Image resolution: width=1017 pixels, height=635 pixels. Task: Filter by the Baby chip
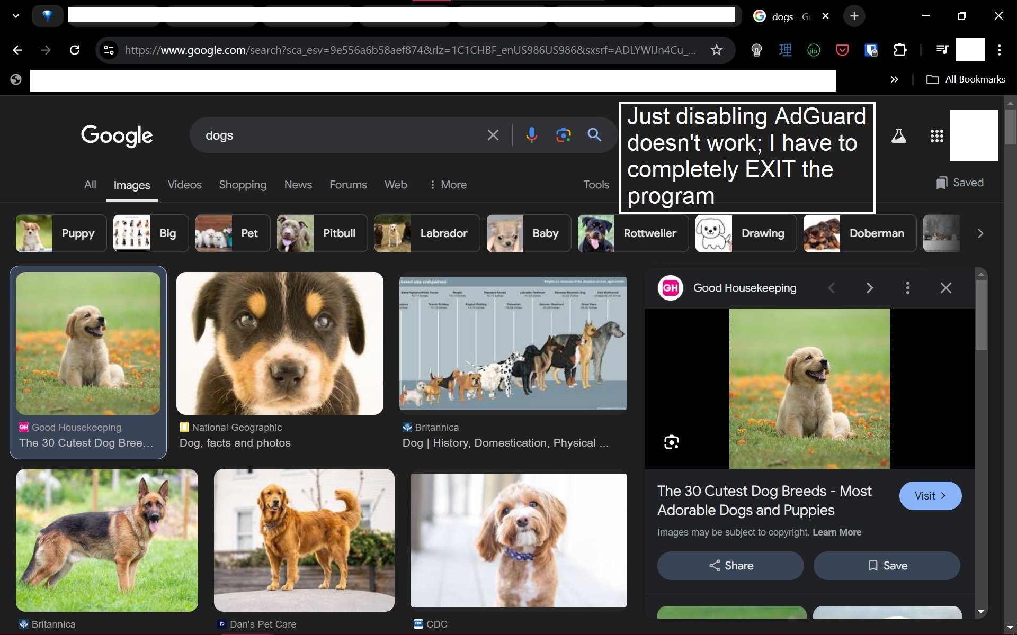click(529, 233)
